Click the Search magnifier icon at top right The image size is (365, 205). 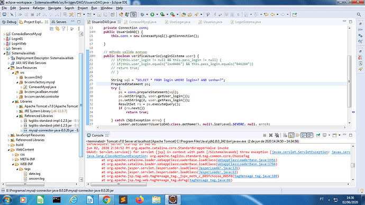pyautogui.click(x=359, y=14)
